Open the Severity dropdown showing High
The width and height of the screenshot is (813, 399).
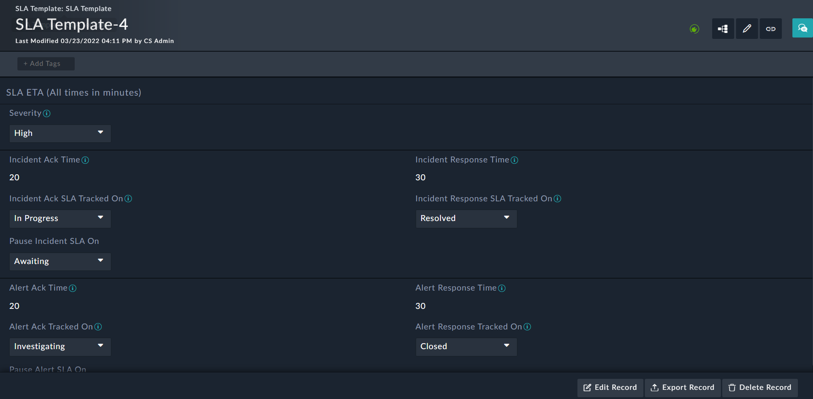coord(60,133)
